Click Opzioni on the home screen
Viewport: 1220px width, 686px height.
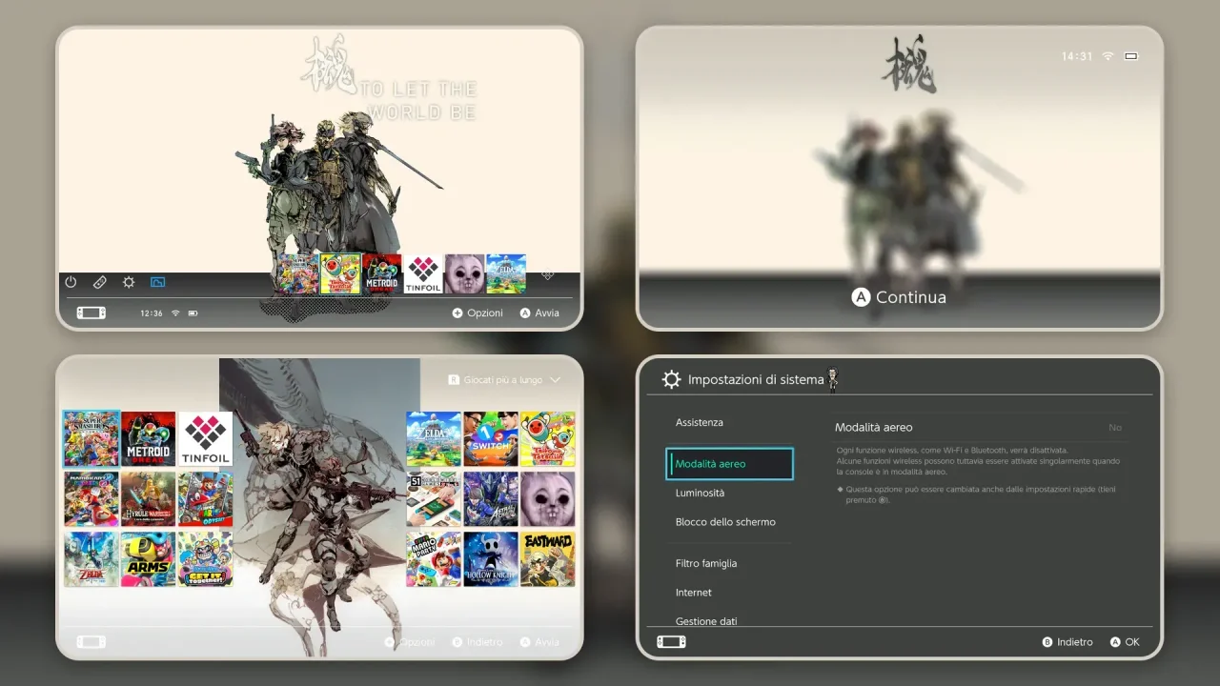(478, 313)
